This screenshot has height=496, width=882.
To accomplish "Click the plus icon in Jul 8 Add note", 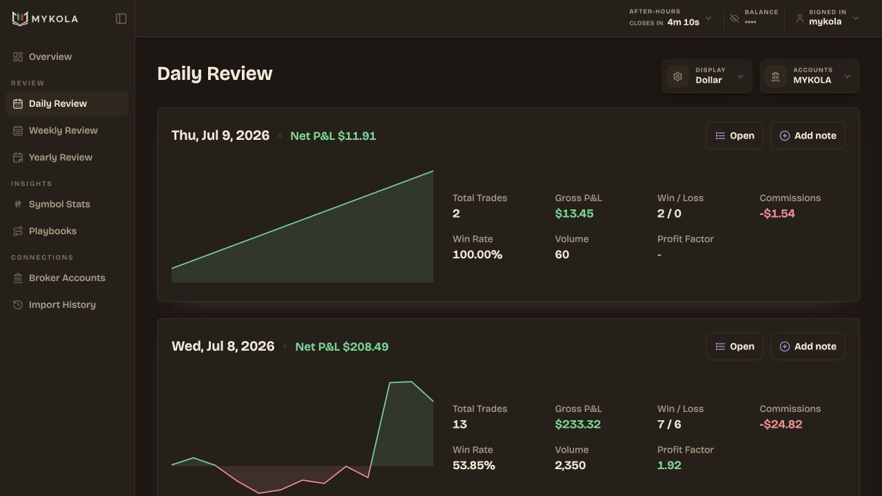I will pos(784,347).
